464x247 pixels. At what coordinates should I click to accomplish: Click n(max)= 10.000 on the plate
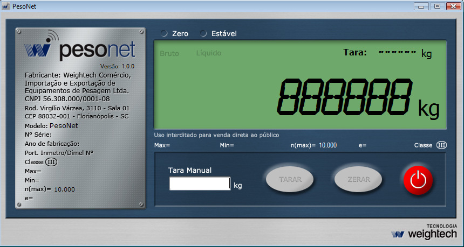[x=50, y=189]
